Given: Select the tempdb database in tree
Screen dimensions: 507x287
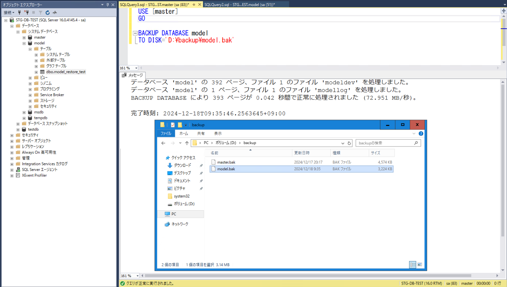Looking at the screenshot, I should tap(41, 118).
